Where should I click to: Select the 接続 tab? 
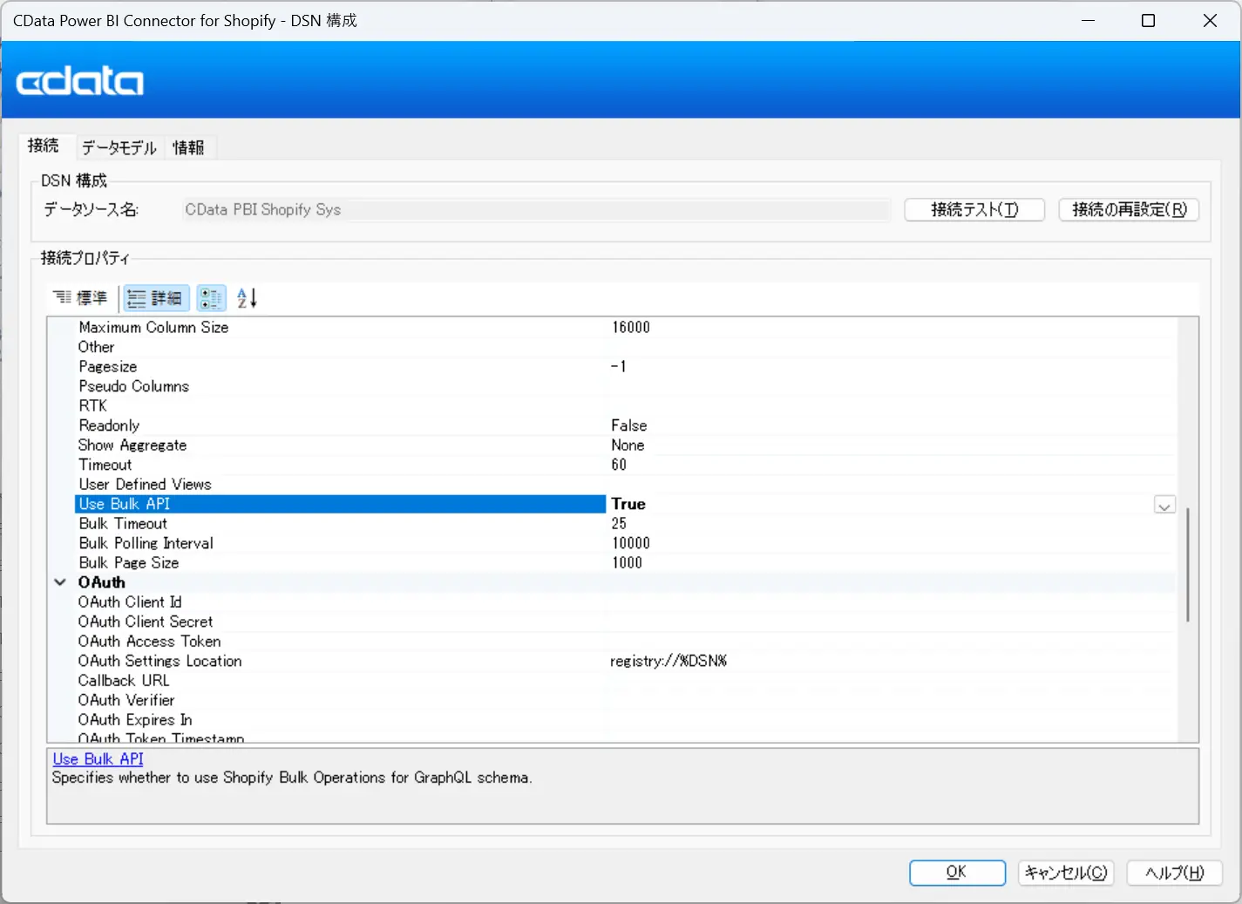coord(44,146)
